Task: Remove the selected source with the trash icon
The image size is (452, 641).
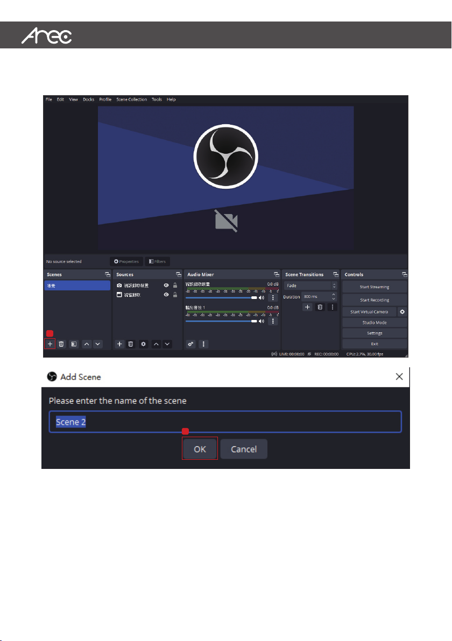Action: (131, 344)
